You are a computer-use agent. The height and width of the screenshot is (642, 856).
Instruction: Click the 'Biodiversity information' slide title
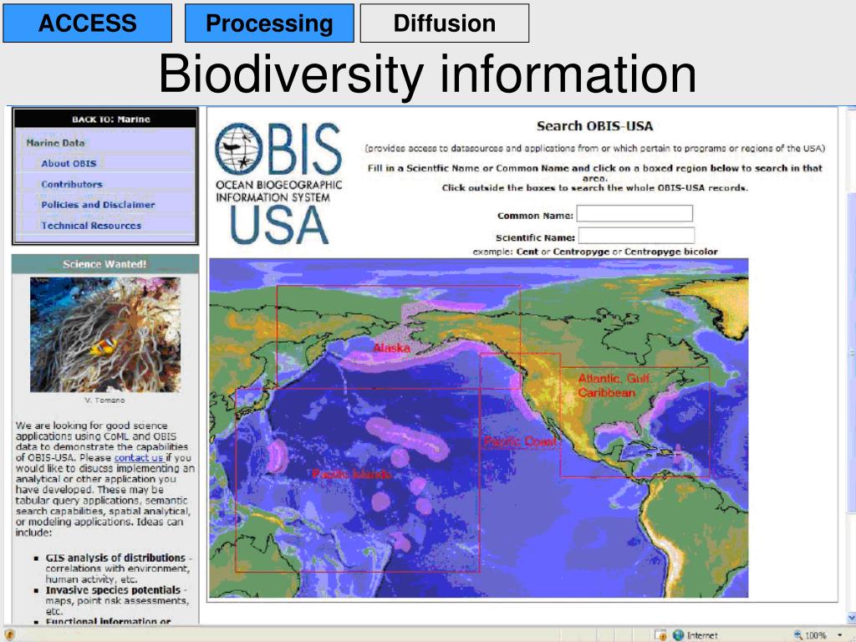point(427,74)
